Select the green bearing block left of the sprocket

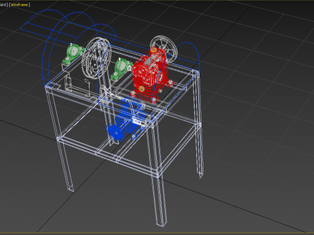point(73,54)
